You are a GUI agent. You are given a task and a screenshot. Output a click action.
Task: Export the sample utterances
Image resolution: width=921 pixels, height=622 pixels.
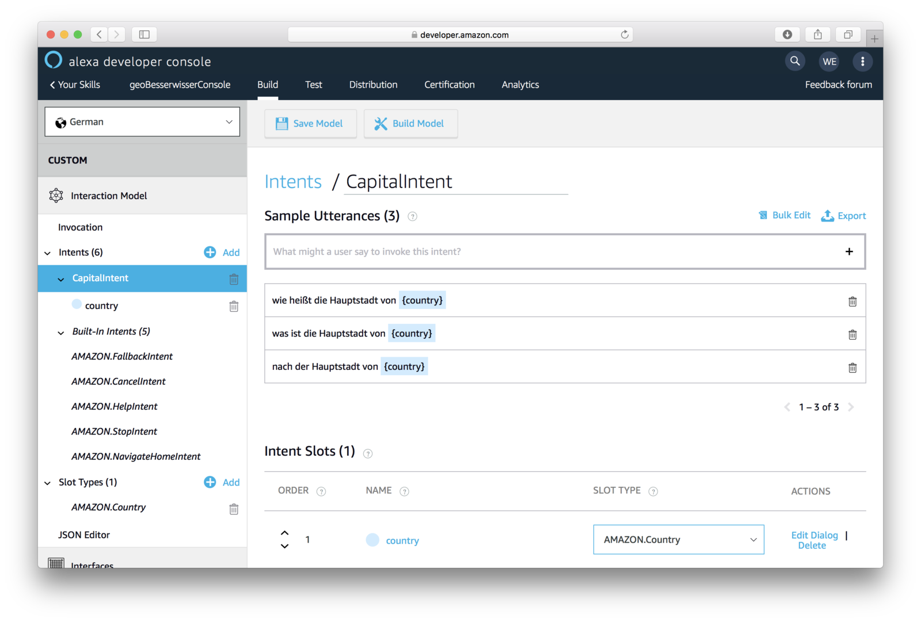tap(844, 216)
